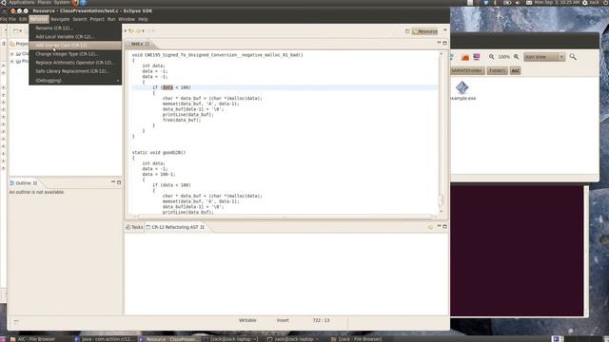This screenshot has width=609, height=342.
Task: Zoom in in file browser
Action: 516,57
